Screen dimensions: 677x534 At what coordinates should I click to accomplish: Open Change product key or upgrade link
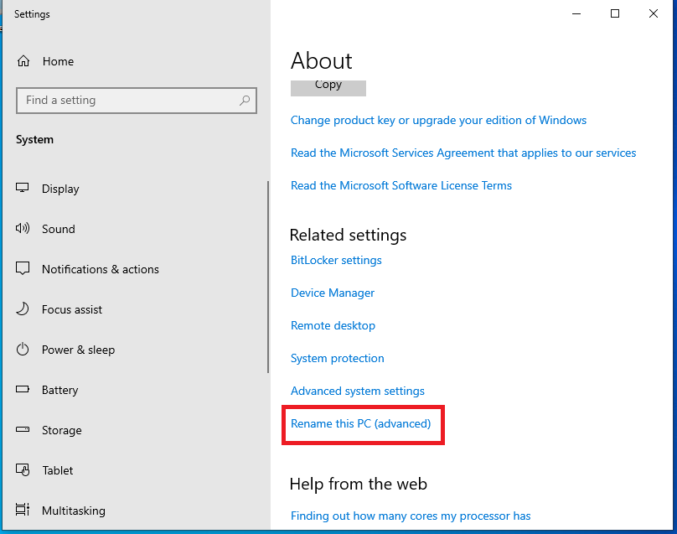click(438, 120)
